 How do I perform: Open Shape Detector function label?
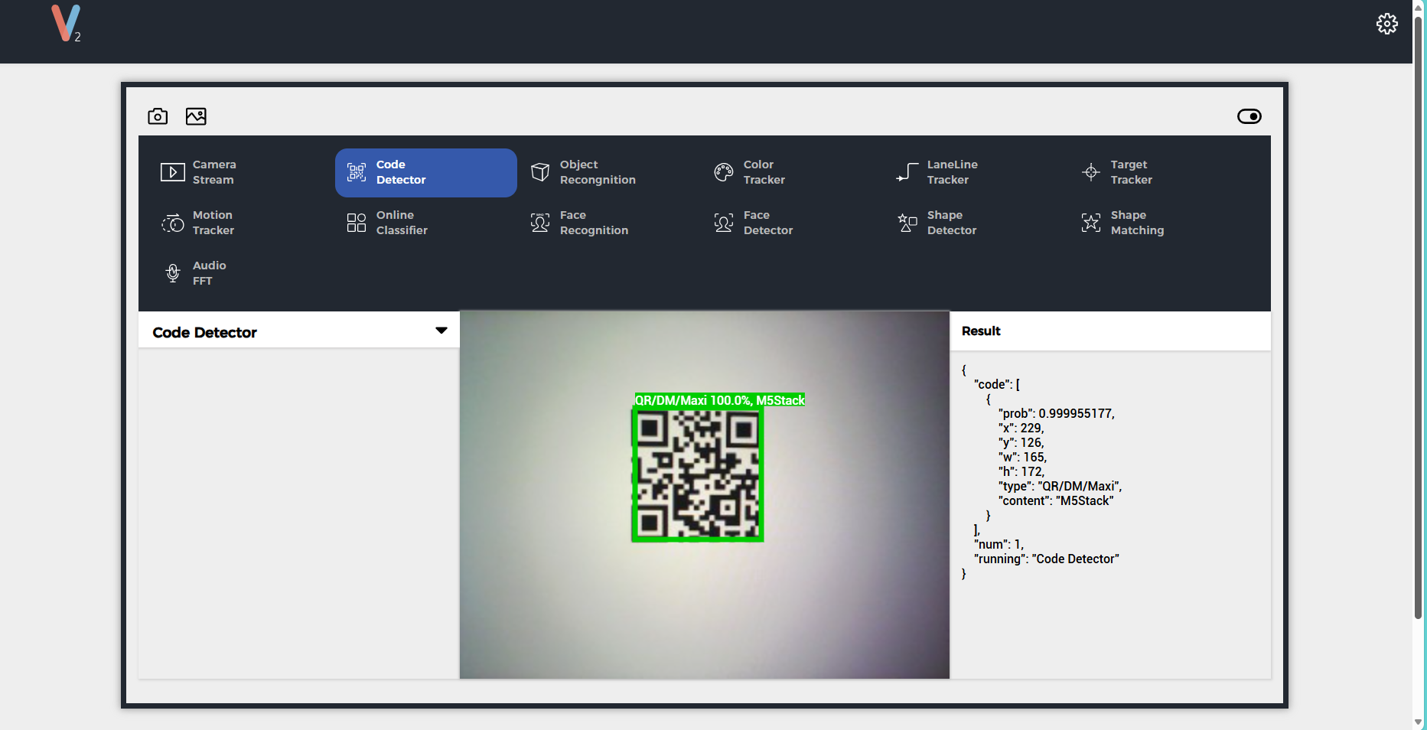(x=952, y=223)
